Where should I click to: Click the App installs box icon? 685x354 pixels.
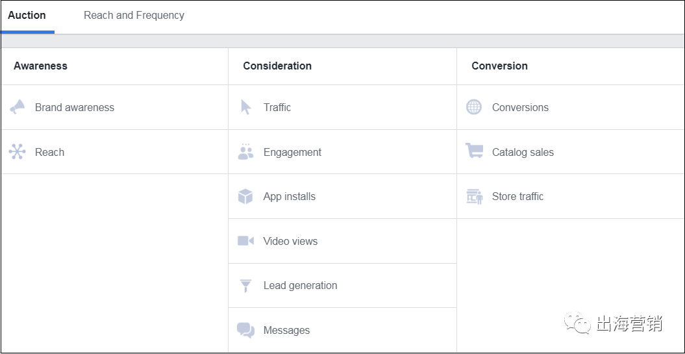coord(245,196)
